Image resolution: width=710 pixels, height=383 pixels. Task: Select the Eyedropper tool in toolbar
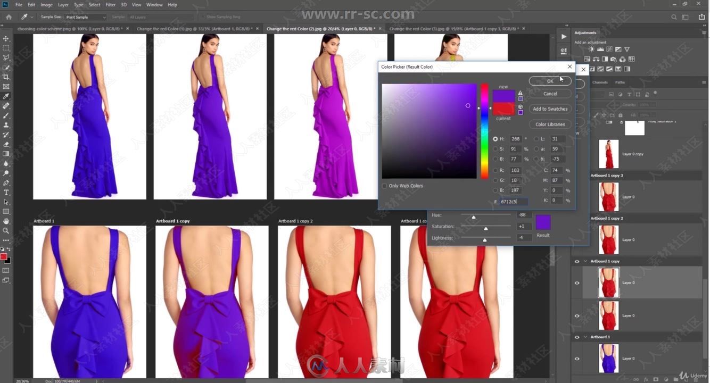6,96
